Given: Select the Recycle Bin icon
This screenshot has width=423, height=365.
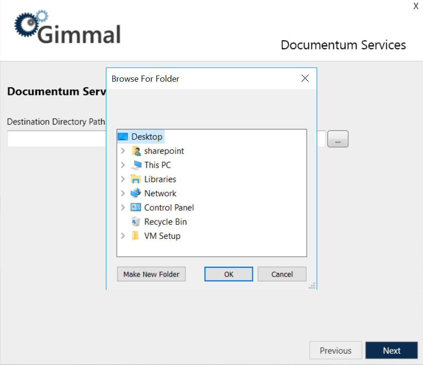Looking at the screenshot, I should pos(136,221).
